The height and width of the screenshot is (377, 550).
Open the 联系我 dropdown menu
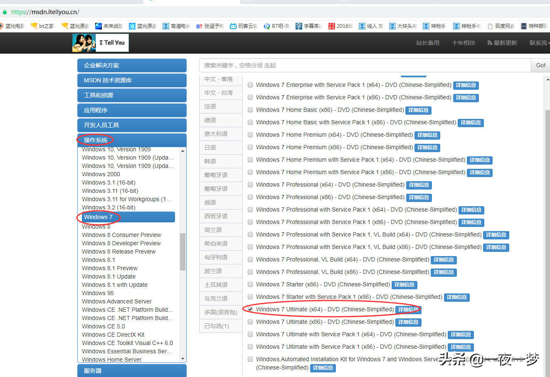tap(539, 43)
